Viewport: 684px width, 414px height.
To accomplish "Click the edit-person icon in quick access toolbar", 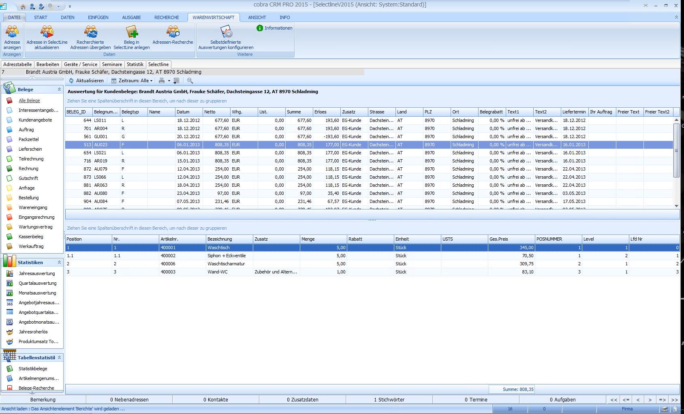I will tap(41, 6).
